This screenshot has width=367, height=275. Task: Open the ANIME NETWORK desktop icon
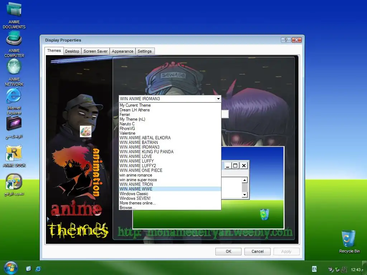click(x=14, y=72)
